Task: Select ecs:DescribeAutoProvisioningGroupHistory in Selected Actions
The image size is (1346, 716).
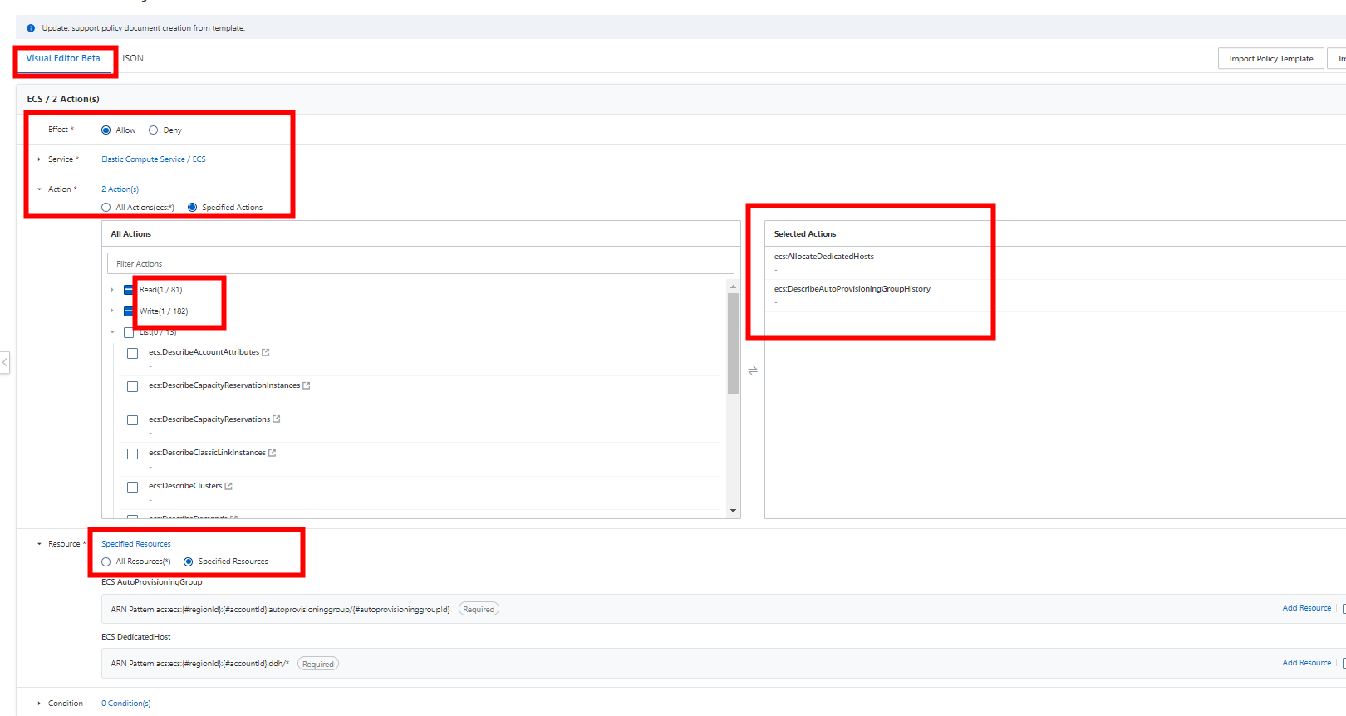Action: (852, 289)
